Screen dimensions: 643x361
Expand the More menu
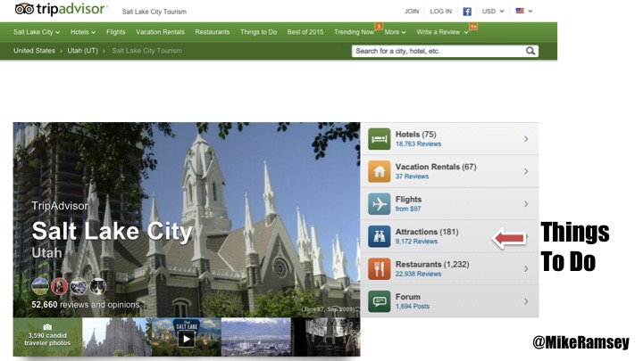click(395, 32)
